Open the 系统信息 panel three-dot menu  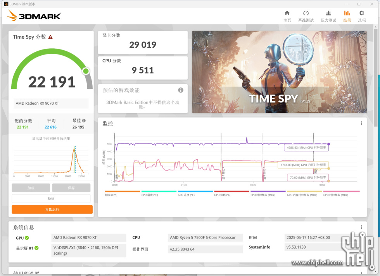pos(361,227)
